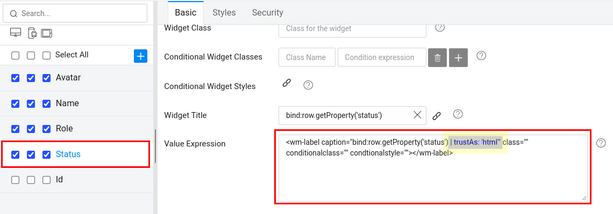This screenshot has width=613, height=214.
Task: Uncheck the first Avatar checkbox
Action: click(15, 78)
